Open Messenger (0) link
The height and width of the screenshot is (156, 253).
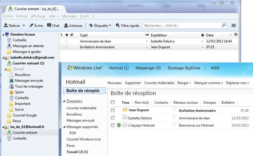(x=148, y=68)
